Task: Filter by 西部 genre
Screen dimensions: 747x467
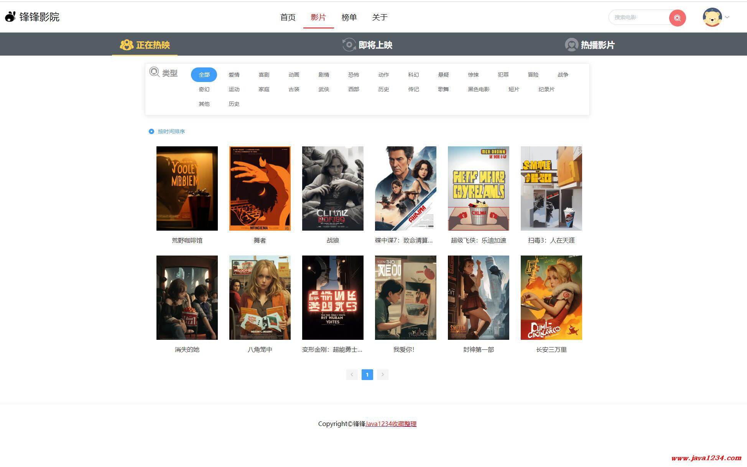Action: (354, 89)
